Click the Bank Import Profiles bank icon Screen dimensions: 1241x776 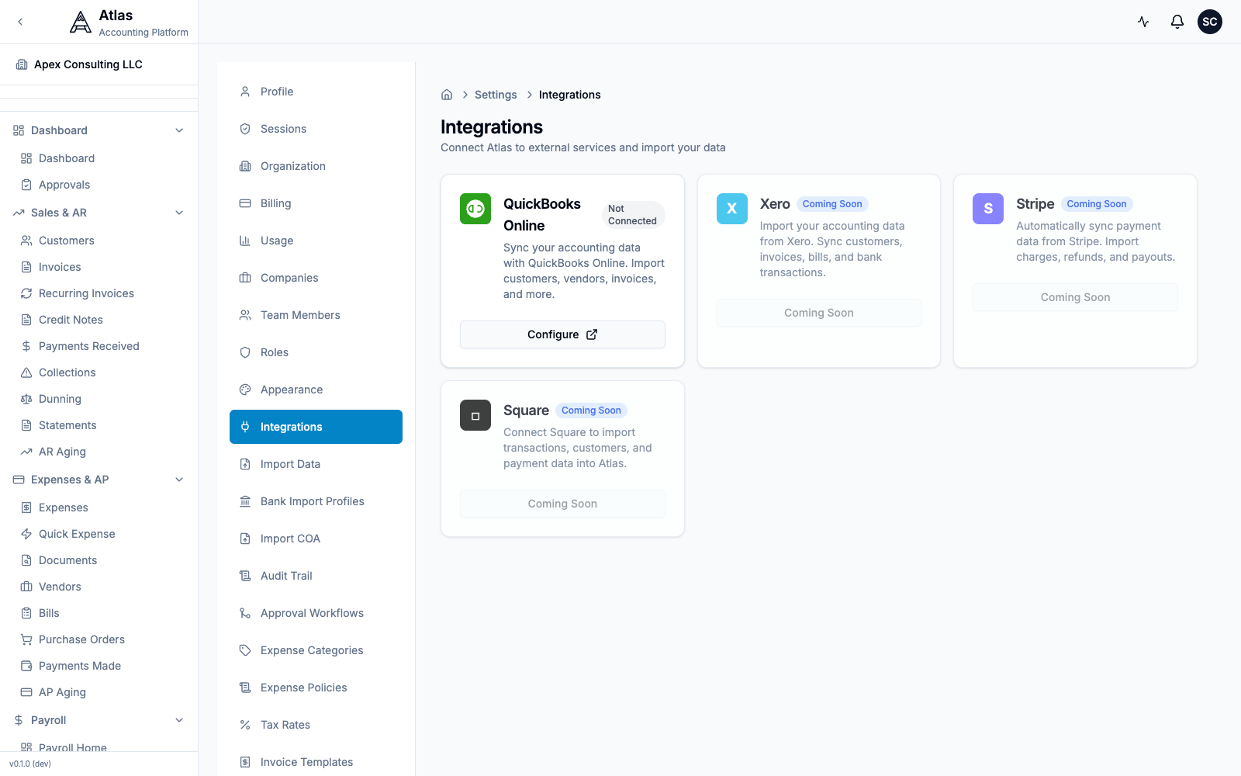245,501
